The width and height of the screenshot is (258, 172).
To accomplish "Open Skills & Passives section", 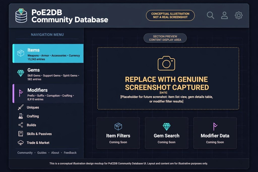I will pos(39,134).
